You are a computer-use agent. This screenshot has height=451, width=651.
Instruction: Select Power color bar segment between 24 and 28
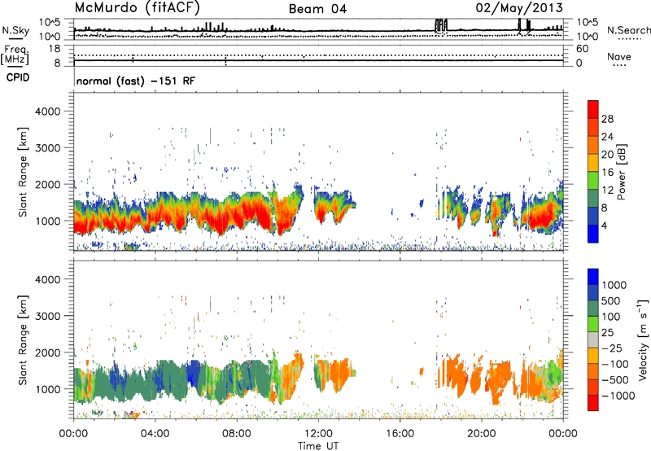[593, 128]
